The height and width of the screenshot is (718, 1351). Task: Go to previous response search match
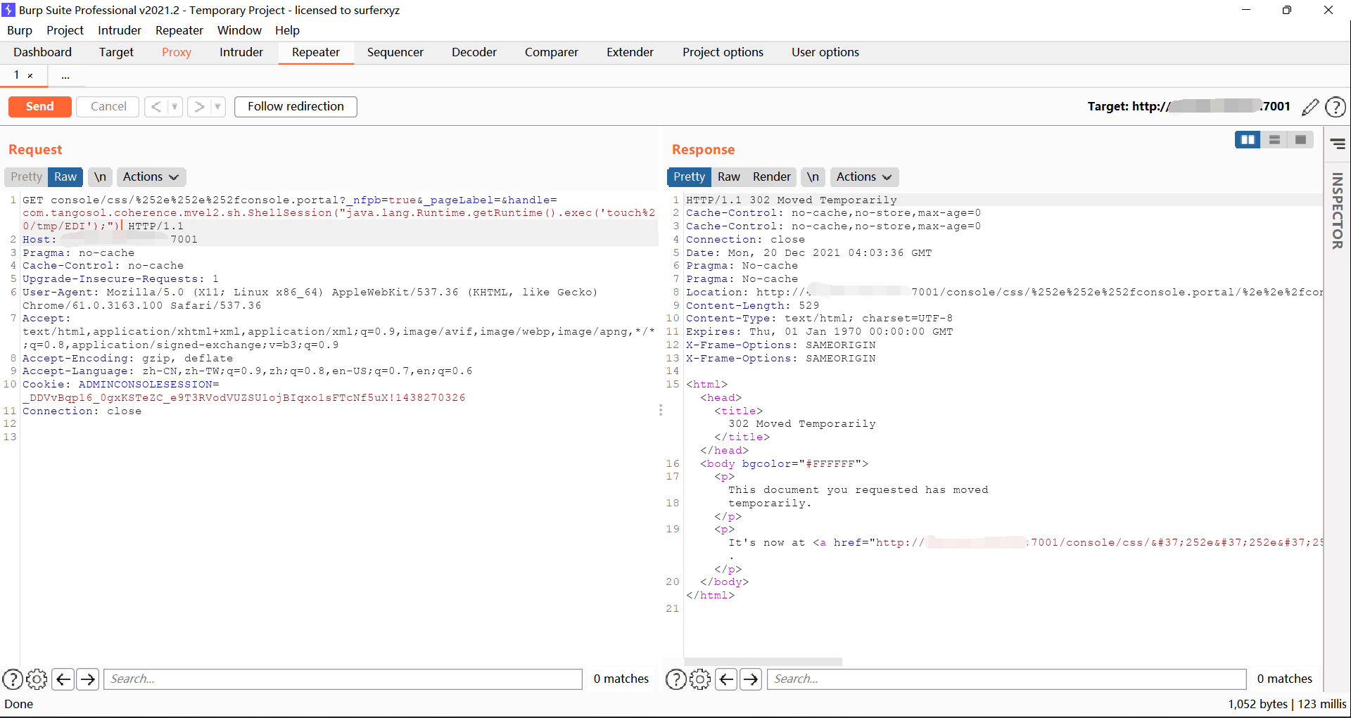pos(726,679)
